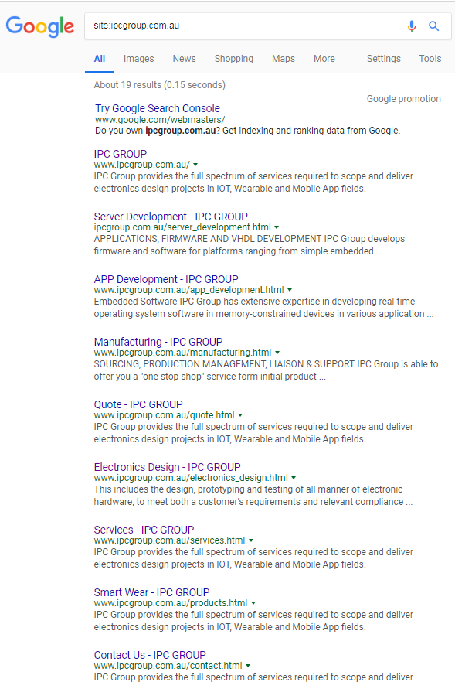Go to the Shopping tab
The image size is (455, 682).
click(234, 59)
